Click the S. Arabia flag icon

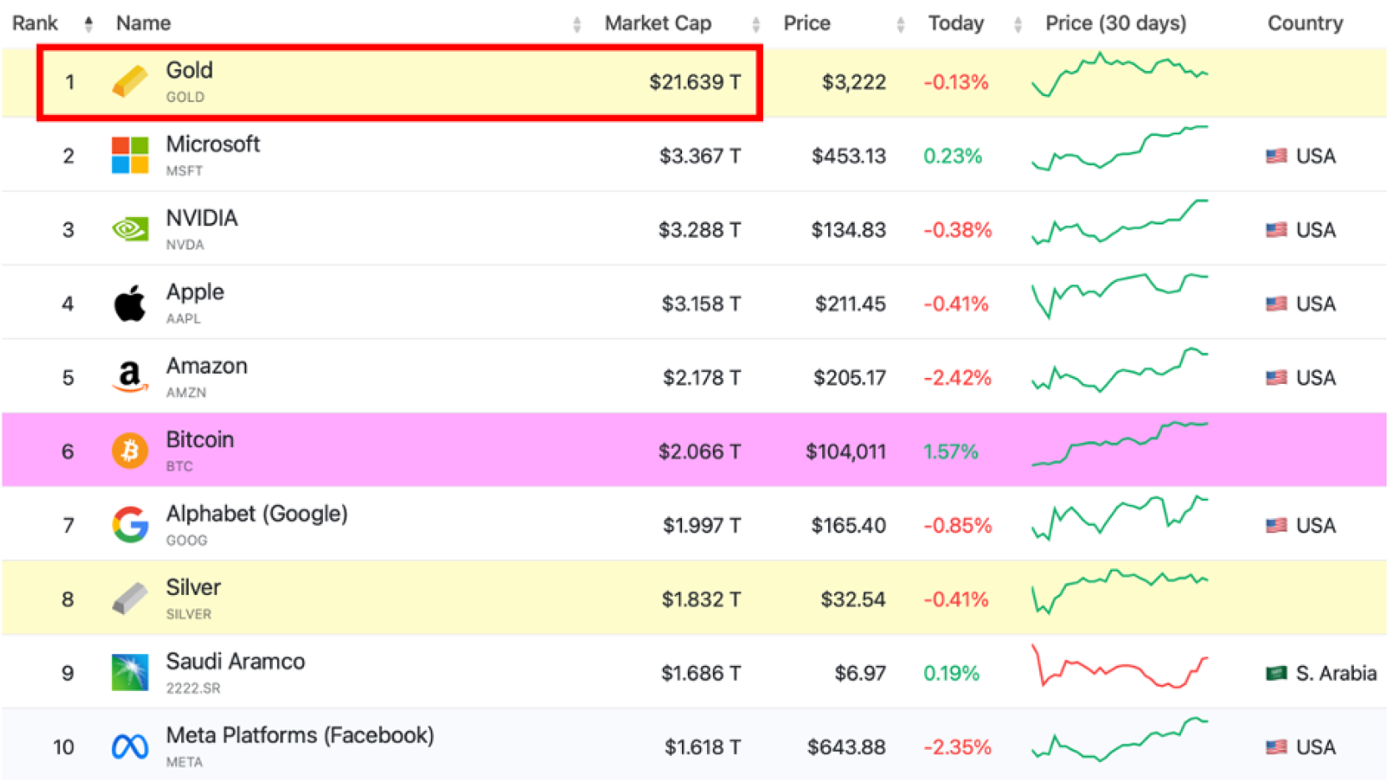coord(1275,673)
